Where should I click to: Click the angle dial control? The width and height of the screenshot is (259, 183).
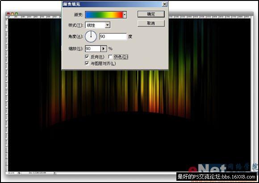pyautogui.click(x=91, y=37)
